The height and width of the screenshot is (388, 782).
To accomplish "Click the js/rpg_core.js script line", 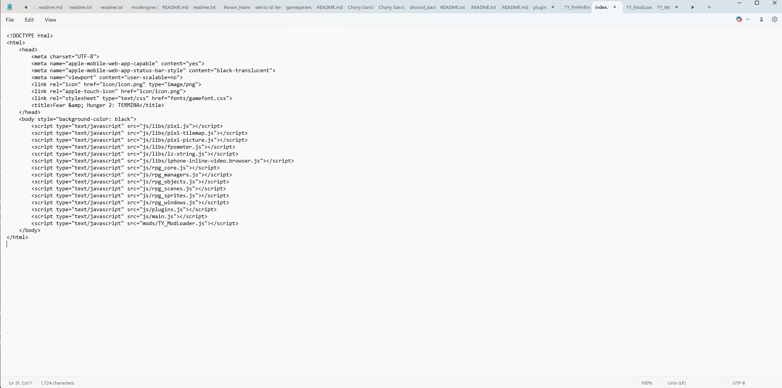I will (126, 168).
